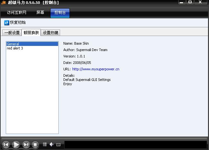Click the Default Supermali GUI Settings text
The image size is (209, 150).
(x=87, y=80)
